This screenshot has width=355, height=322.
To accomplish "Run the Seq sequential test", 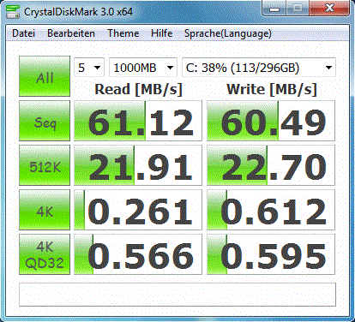I will (x=45, y=121).
